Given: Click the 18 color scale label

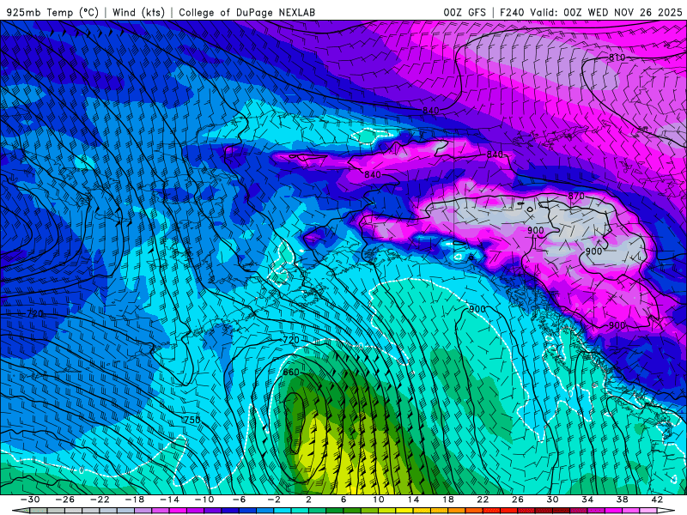Looking at the screenshot, I should click(447, 500).
